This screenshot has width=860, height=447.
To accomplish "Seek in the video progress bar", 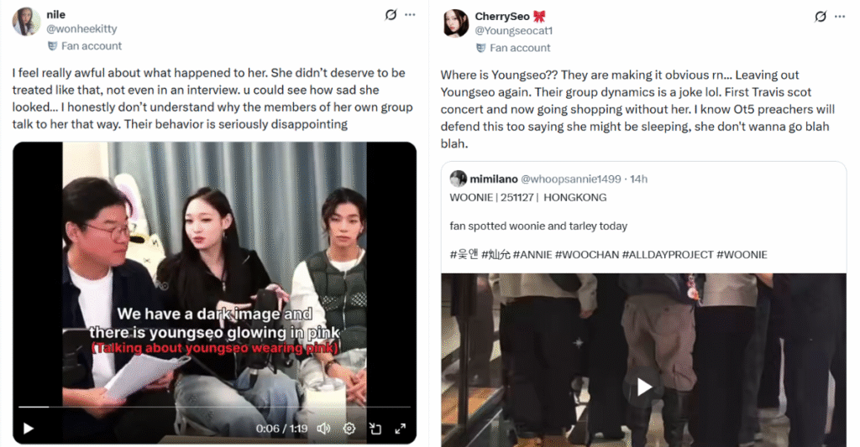I will point(214,407).
